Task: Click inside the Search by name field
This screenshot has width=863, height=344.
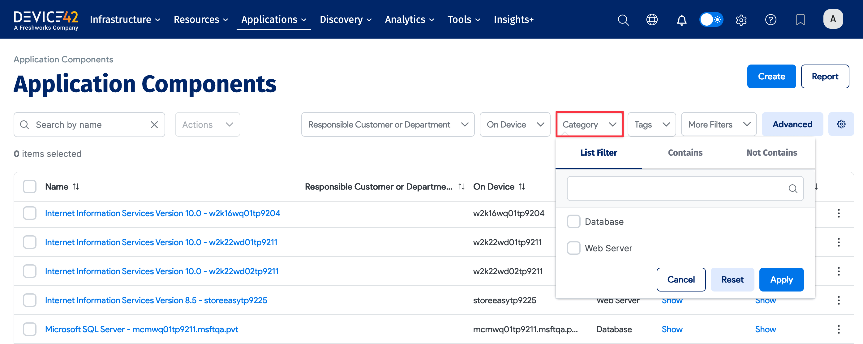Action: [84, 124]
